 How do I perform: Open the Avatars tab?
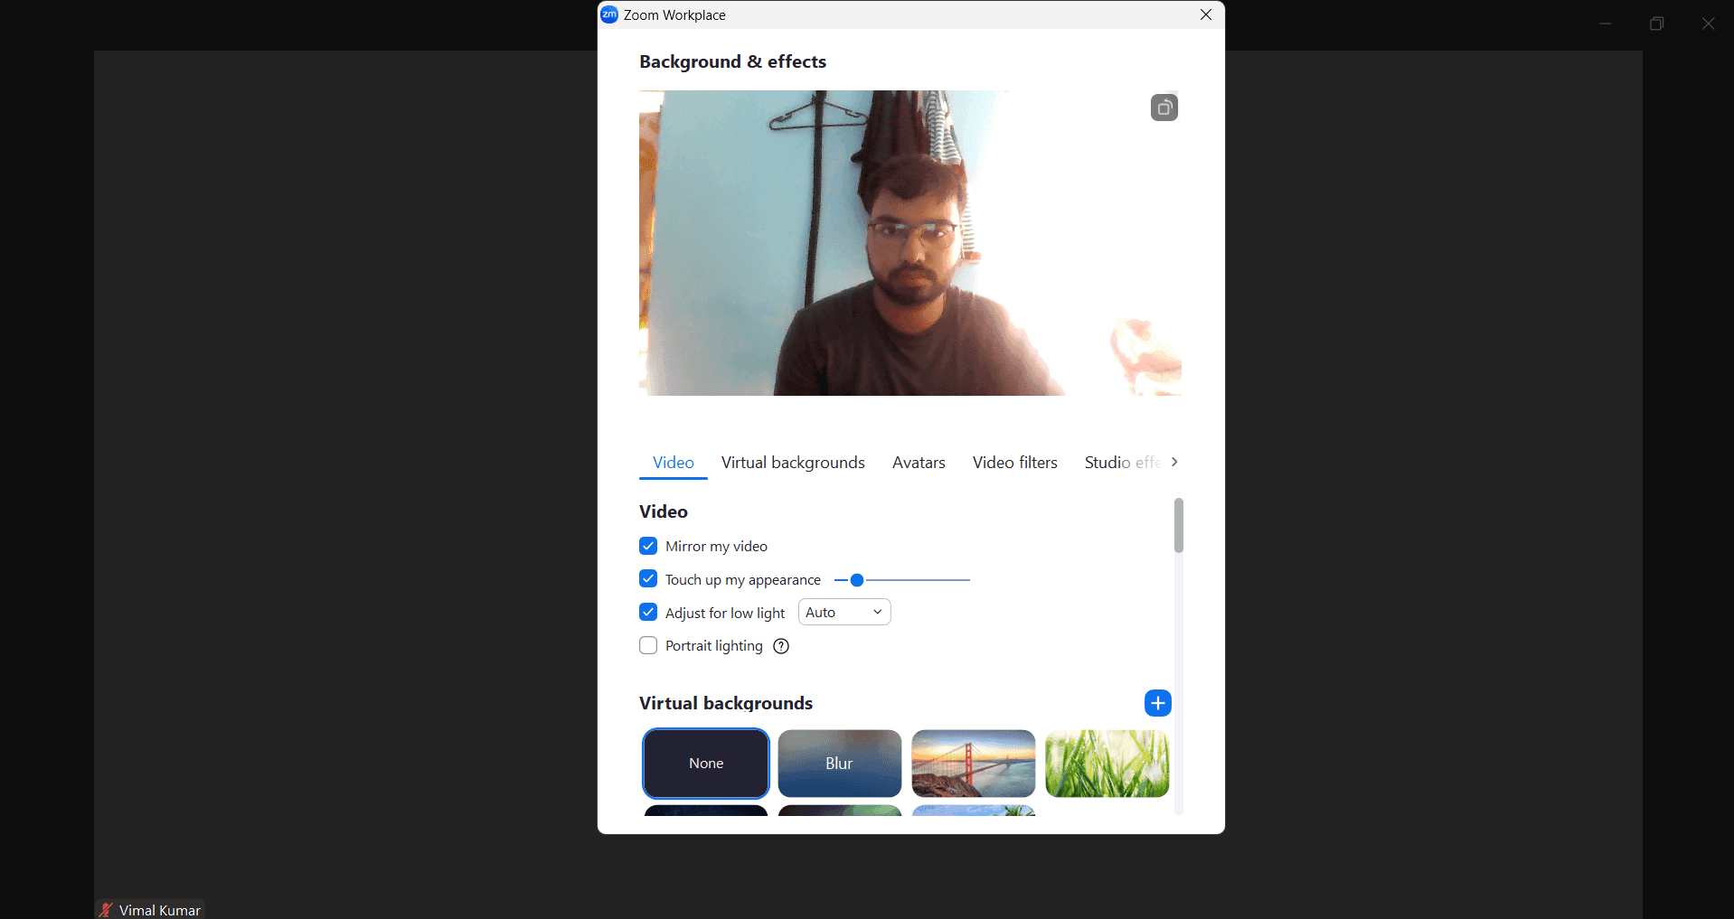click(x=918, y=462)
